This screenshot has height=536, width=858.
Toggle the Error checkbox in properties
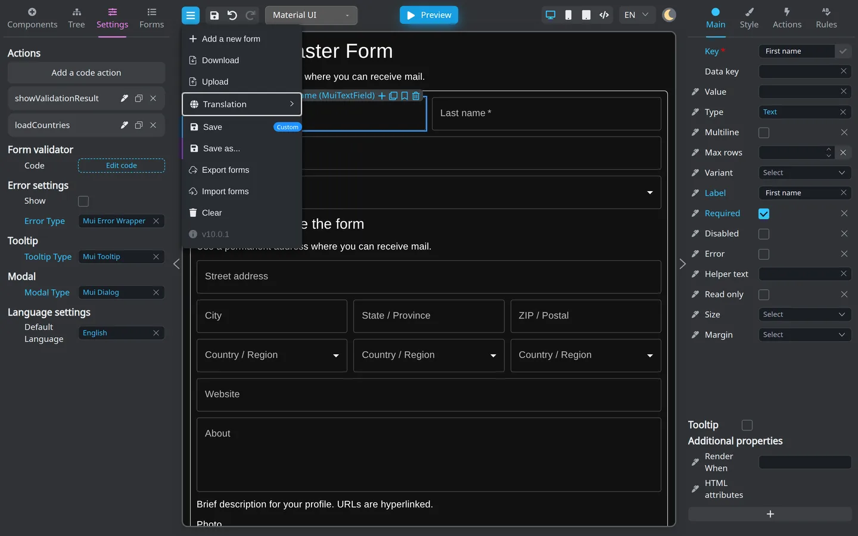pyautogui.click(x=764, y=254)
